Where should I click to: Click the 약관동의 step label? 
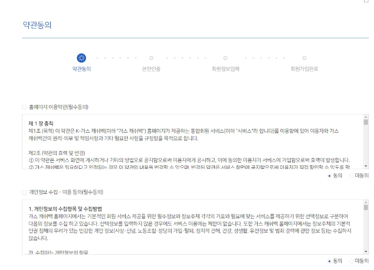[x=82, y=69]
